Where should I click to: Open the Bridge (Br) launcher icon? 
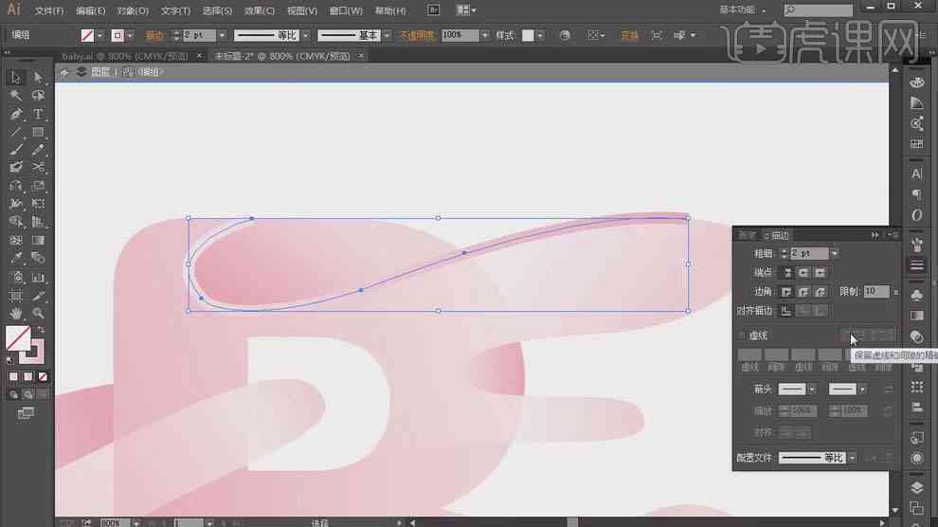click(434, 10)
